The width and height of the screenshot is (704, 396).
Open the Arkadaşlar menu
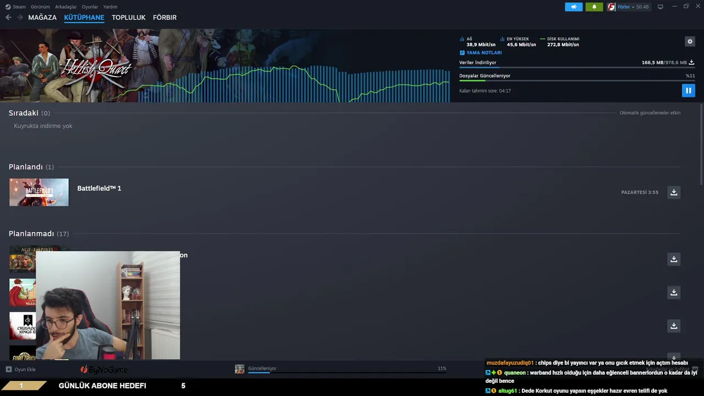pos(66,7)
